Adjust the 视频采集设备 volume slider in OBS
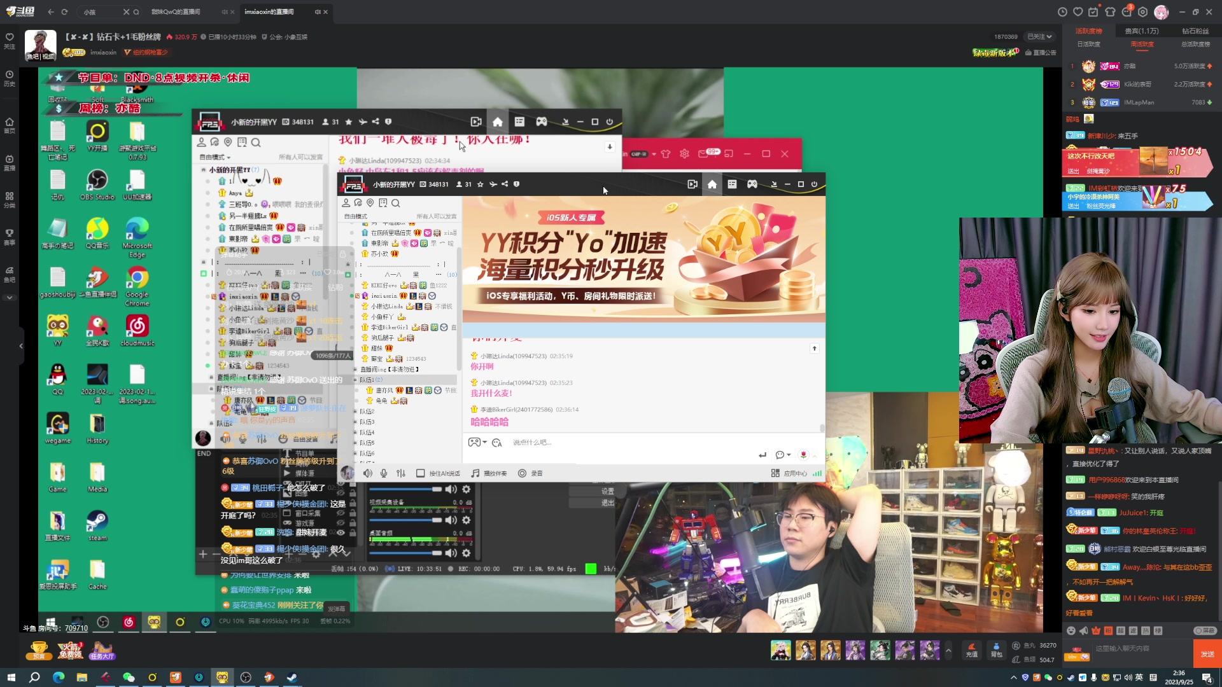Screen dimensions: 1222x687 [x=405, y=520]
